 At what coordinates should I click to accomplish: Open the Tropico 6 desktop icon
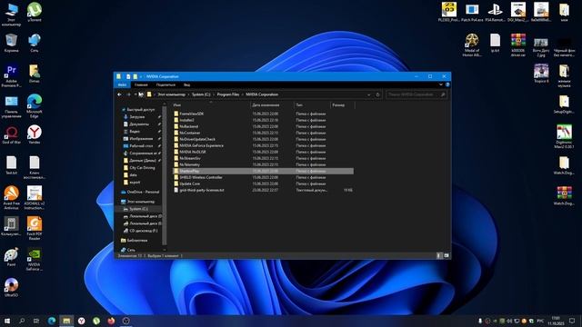tap(541, 74)
